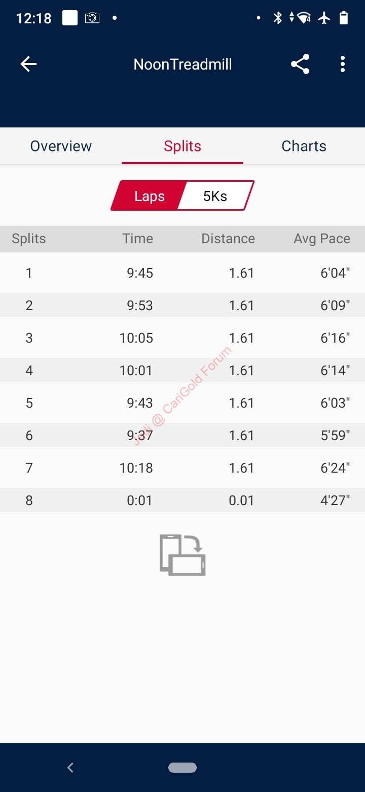
Task: Tap the Time column header
Action: pos(137,239)
